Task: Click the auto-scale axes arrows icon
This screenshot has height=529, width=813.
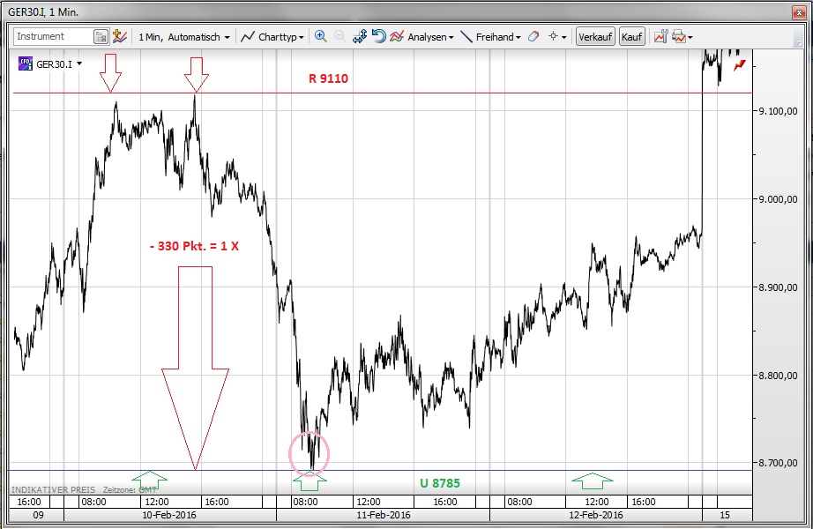Action: (x=360, y=36)
